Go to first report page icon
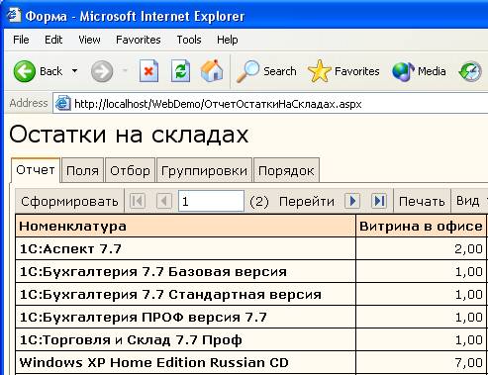The image size is (488, 375). click(138, 201)
